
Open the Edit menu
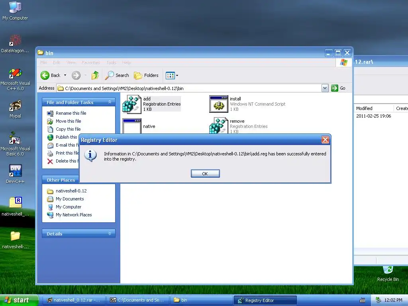[57, 63]
